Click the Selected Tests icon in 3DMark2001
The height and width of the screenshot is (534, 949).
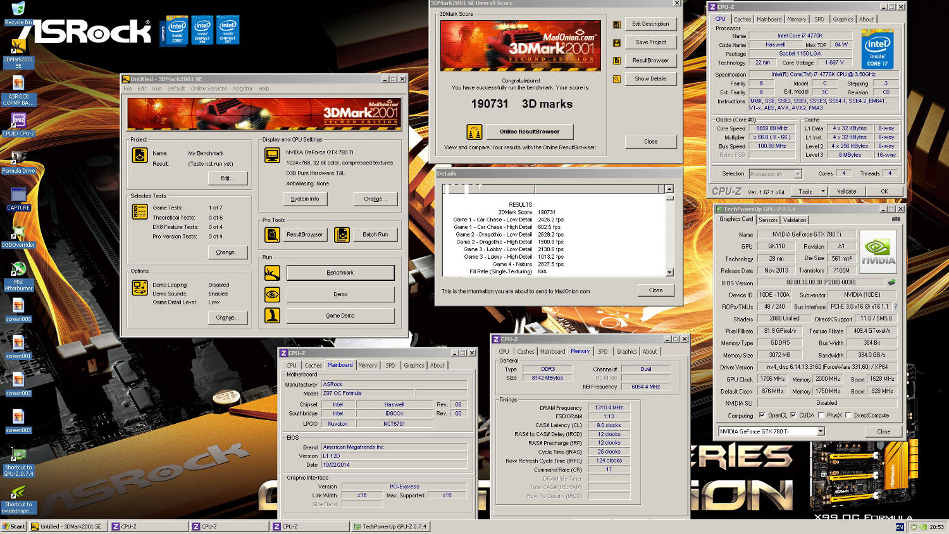pos(140,211)
